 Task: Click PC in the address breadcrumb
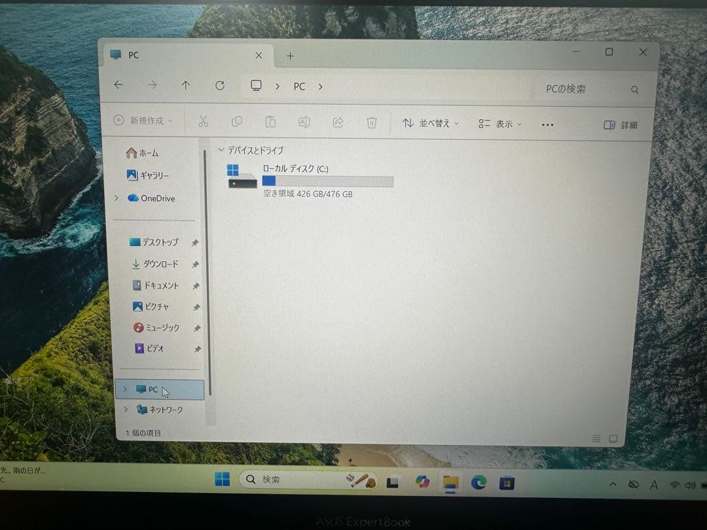(299, 86)
